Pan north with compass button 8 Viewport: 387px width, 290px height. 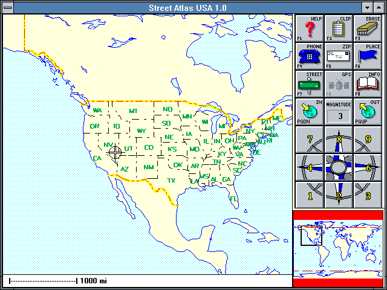339,140
